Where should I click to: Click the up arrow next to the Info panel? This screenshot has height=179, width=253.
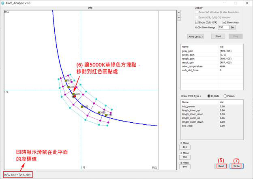coord(179,13)
